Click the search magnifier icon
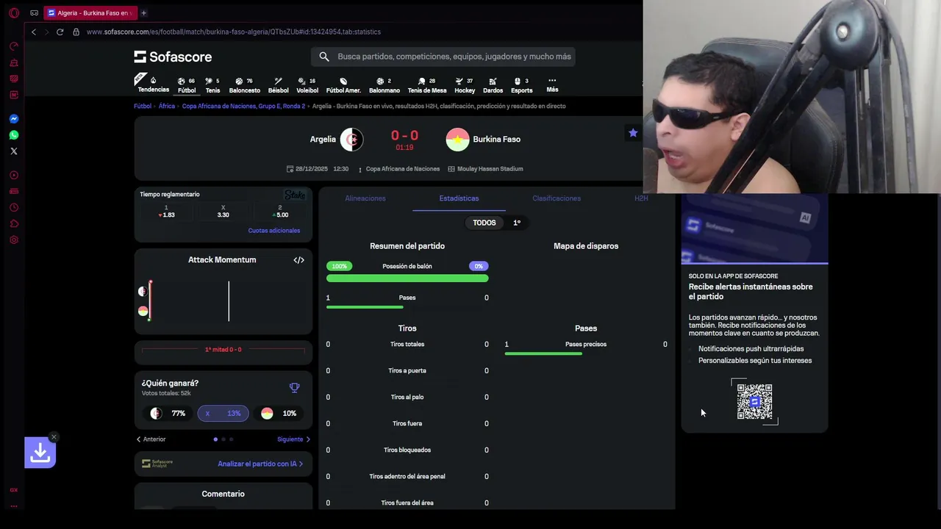Image resolution: width=941 pixels, height=529 pixels. [324, 57]
